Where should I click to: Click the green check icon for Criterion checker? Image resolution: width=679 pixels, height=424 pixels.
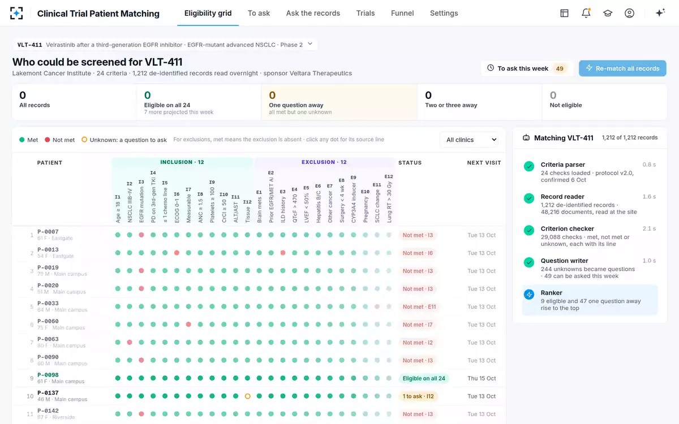coord(529,230)
